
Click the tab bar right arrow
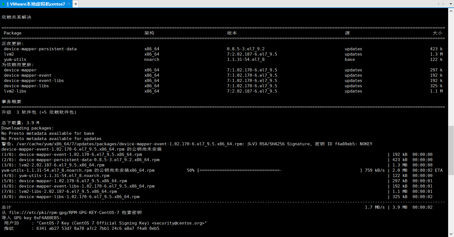click(443, 4)
